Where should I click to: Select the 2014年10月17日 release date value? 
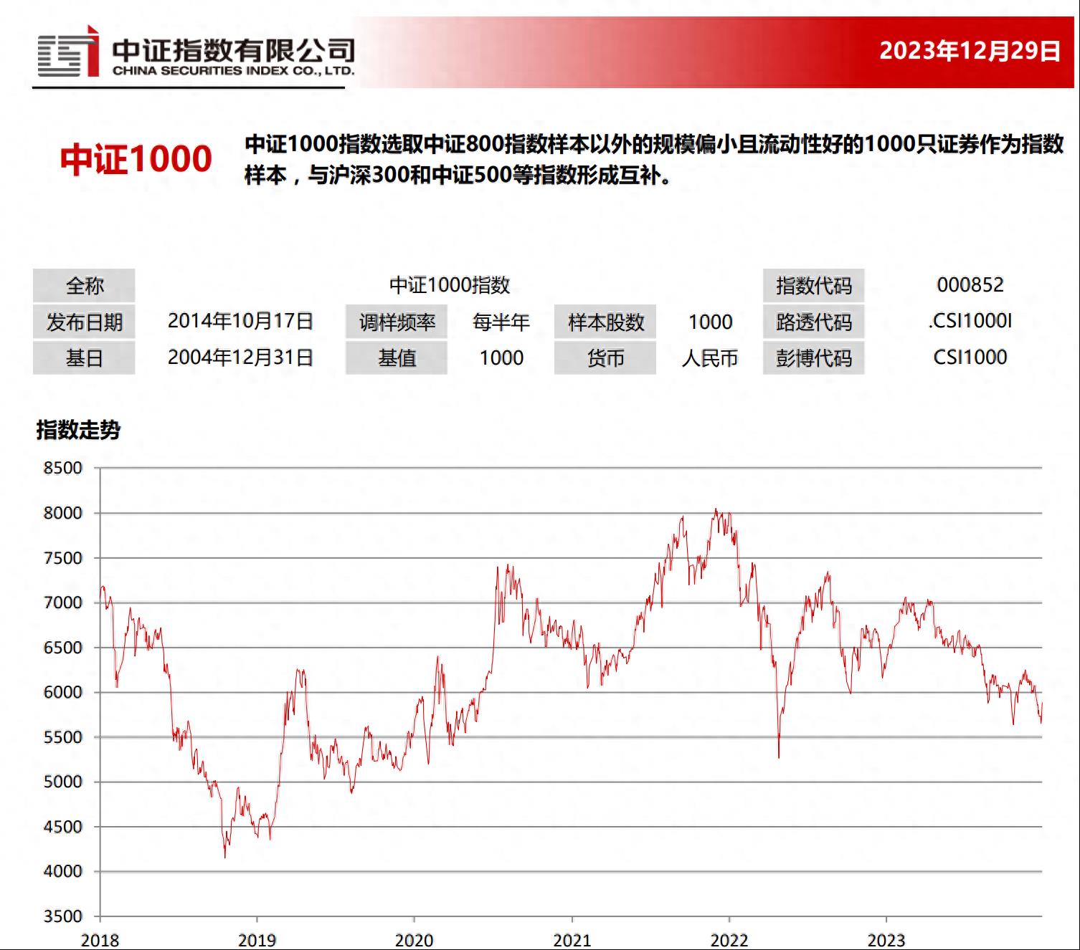point(240,321)
